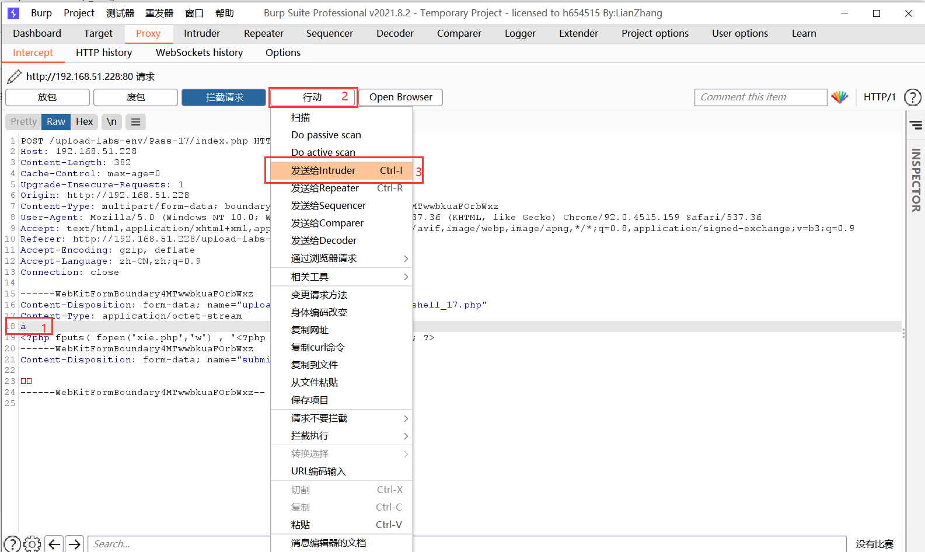Click the 没有比赛 match status text

tap(874, 544)
